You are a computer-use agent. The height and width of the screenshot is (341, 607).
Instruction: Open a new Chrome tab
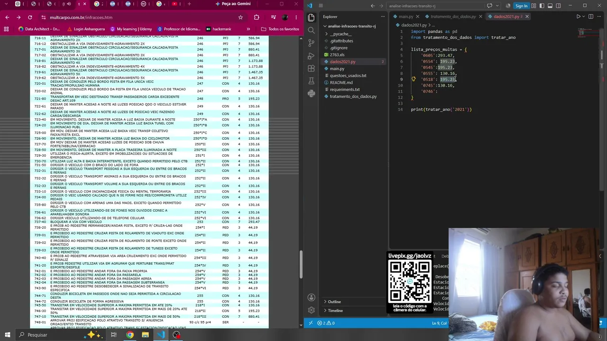point(189,4)
